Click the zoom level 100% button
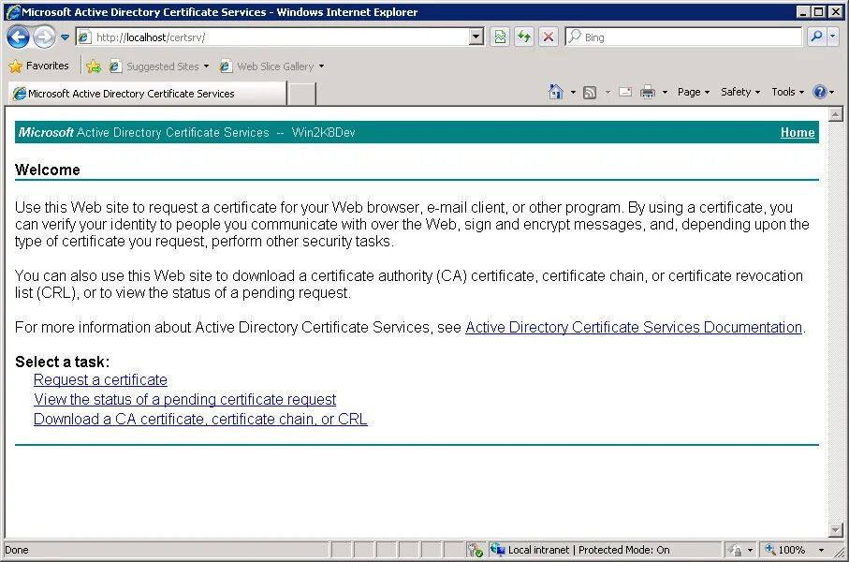This screenshot has height=562, width=849. click(785, 550)
